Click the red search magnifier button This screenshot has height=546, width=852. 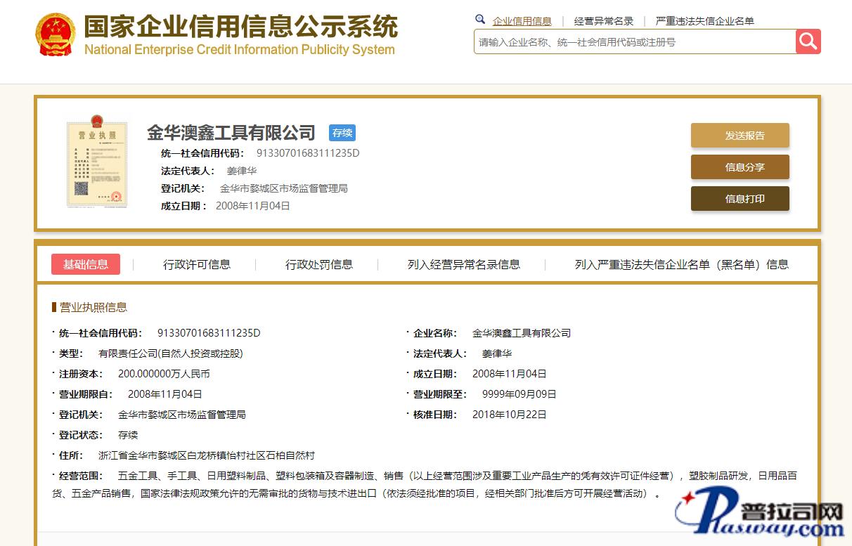tap(808, 41)
